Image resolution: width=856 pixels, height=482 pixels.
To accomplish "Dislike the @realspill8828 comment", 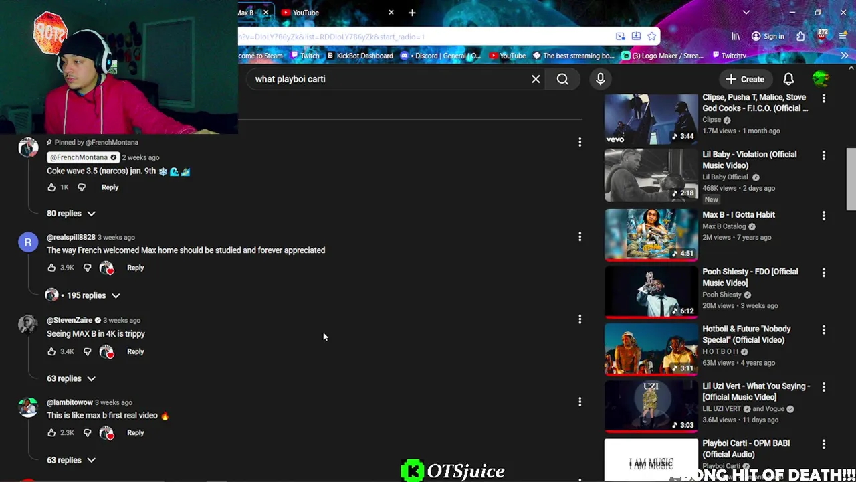I will (x=87, y=268).
